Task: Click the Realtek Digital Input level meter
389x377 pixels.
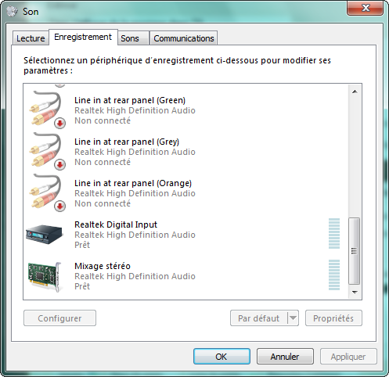Action: click(334, 233)
